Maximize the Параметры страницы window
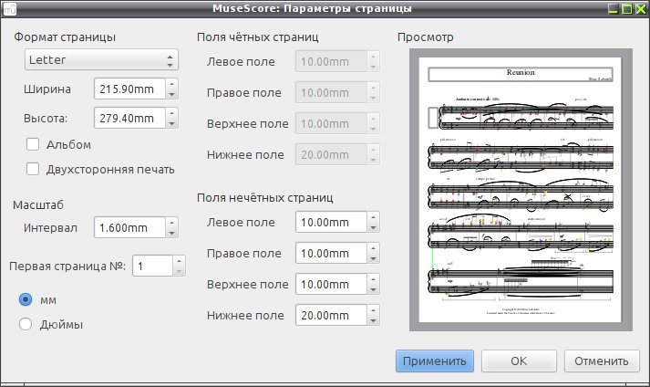 coord(627,9)
